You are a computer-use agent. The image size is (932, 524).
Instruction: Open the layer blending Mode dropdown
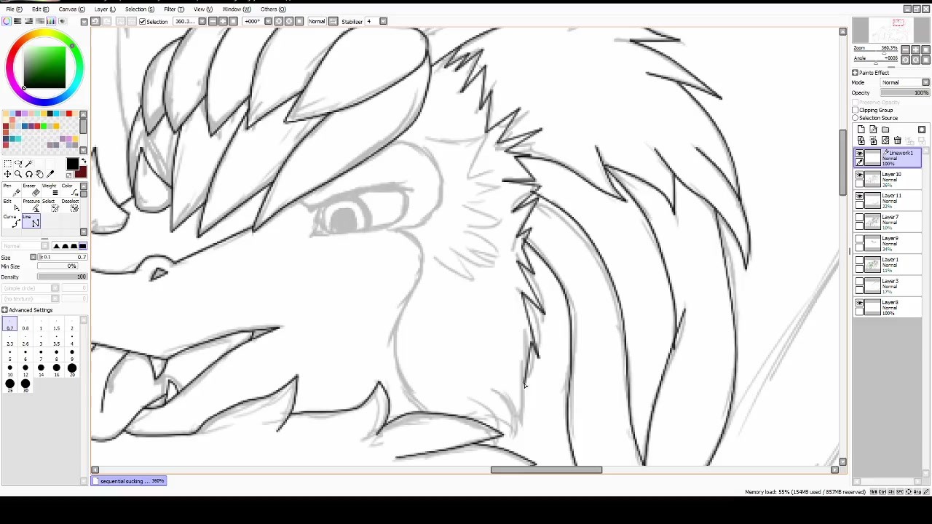pos(904,82)
